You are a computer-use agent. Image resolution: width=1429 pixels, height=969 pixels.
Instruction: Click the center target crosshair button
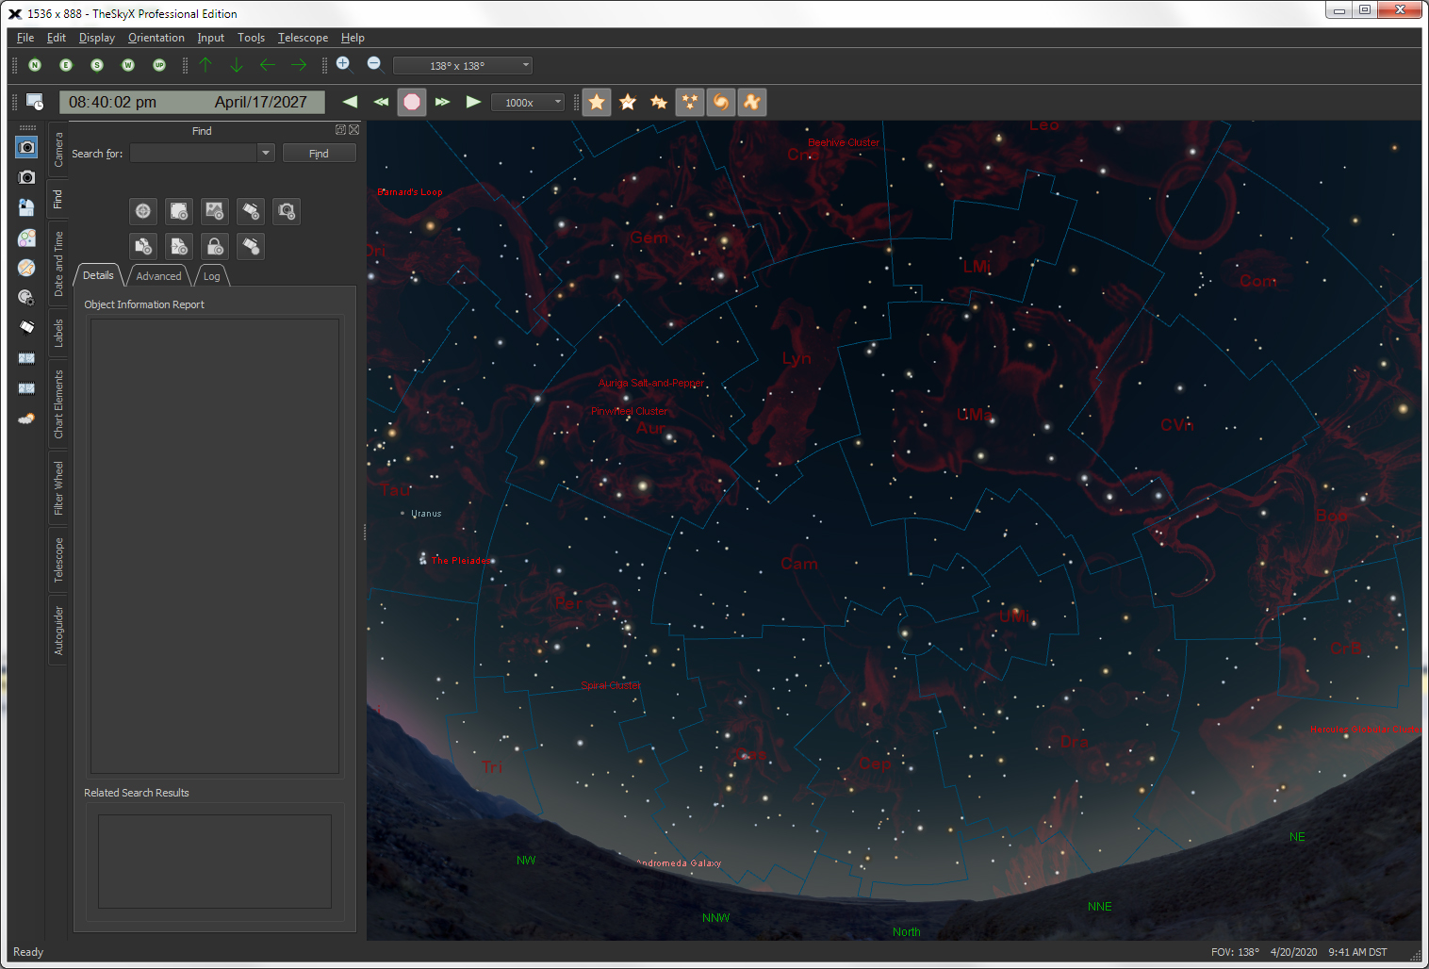pyautogui.click(x=143, y=211)
